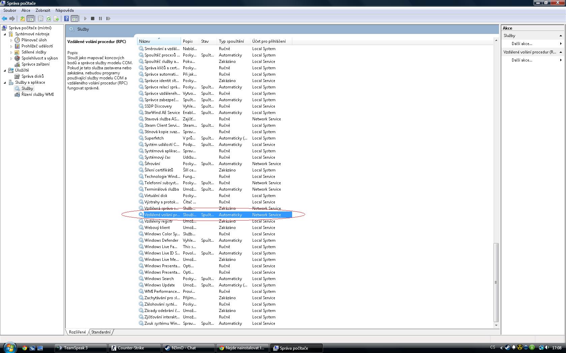Viewport: 566px width, 353px height.
Task: Click the Refresh toolbar icon
Action: [49, 18]
